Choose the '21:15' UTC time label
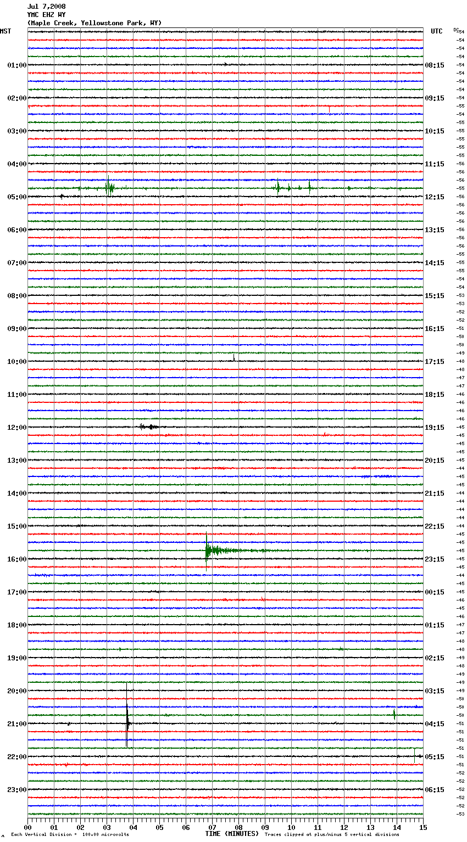 coord(435,493)
